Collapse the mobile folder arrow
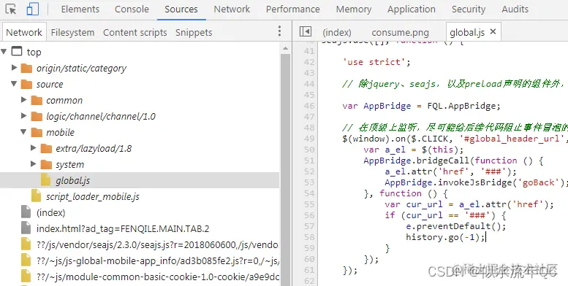 tap(24, 132)
